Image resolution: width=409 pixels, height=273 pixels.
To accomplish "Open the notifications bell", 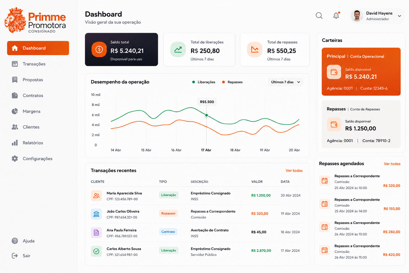I will (336, 15).
